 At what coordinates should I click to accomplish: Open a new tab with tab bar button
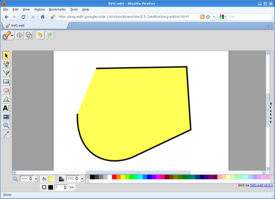73,26
